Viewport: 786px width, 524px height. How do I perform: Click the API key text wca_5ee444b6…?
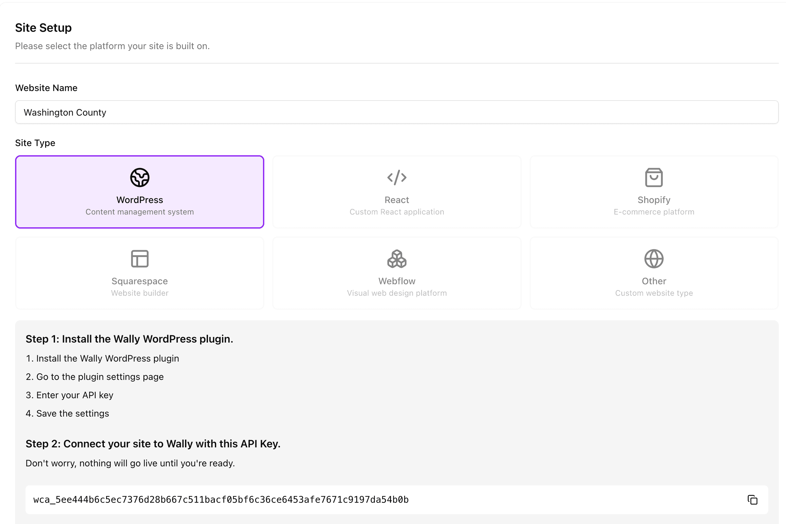(x=220, y=500)
